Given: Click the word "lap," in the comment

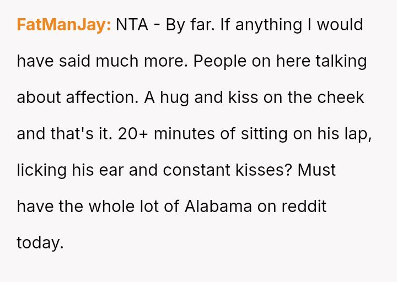Looking at the screenshot, I should point(358,134).
